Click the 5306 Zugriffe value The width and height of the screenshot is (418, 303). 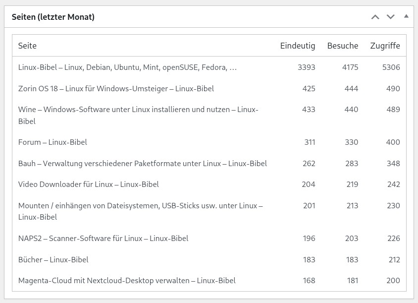[x=391, y=67]
